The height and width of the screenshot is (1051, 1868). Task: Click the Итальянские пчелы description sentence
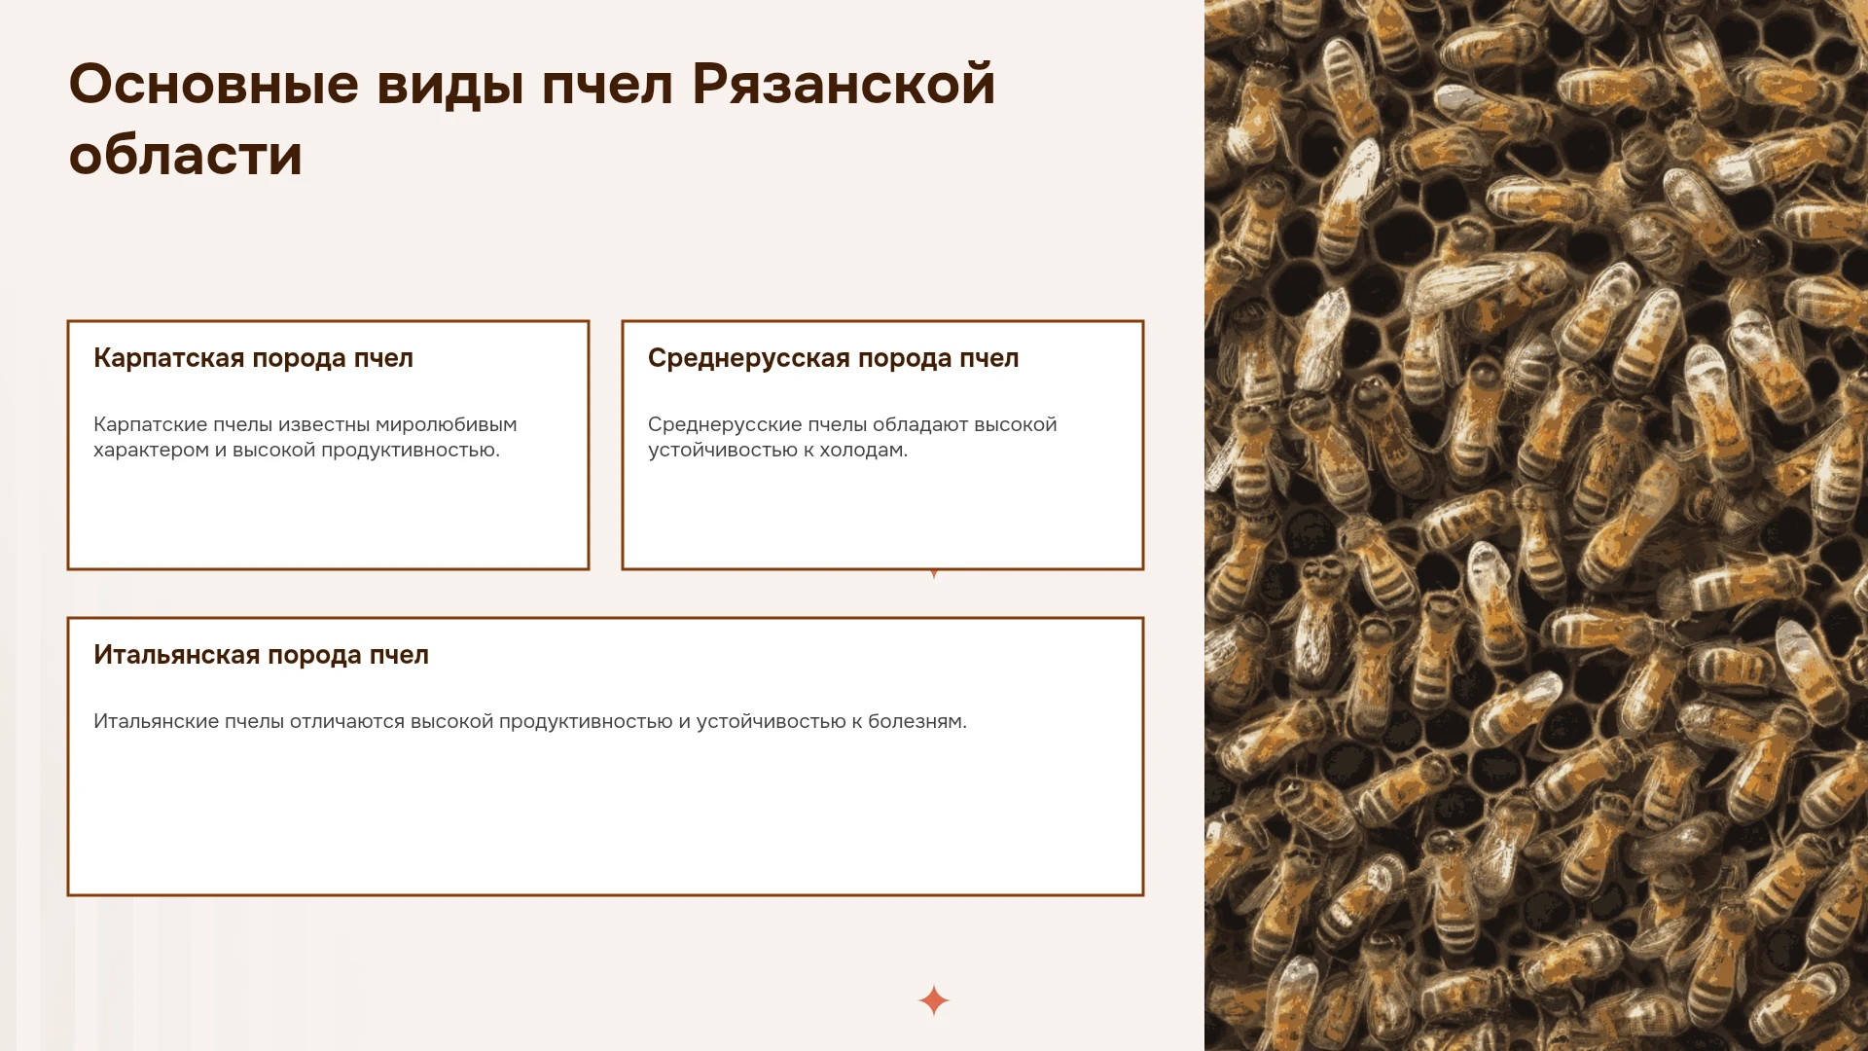point(530,721)
